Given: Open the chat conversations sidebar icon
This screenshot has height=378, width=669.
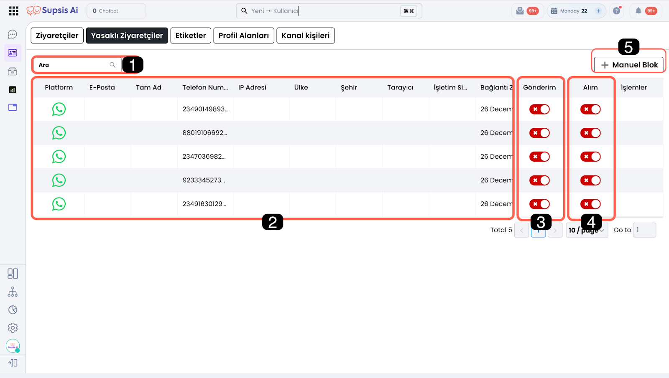Looking at the screenshot, I should [x=13, y=34].
